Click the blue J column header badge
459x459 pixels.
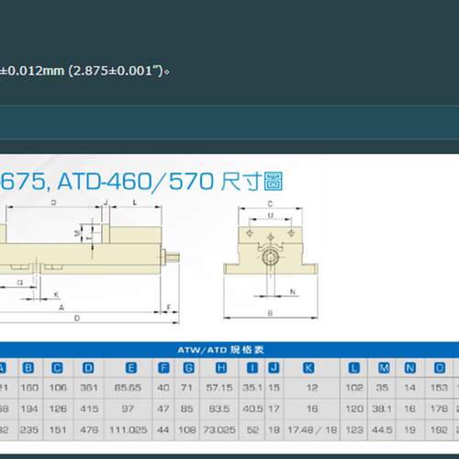point(274,368)
